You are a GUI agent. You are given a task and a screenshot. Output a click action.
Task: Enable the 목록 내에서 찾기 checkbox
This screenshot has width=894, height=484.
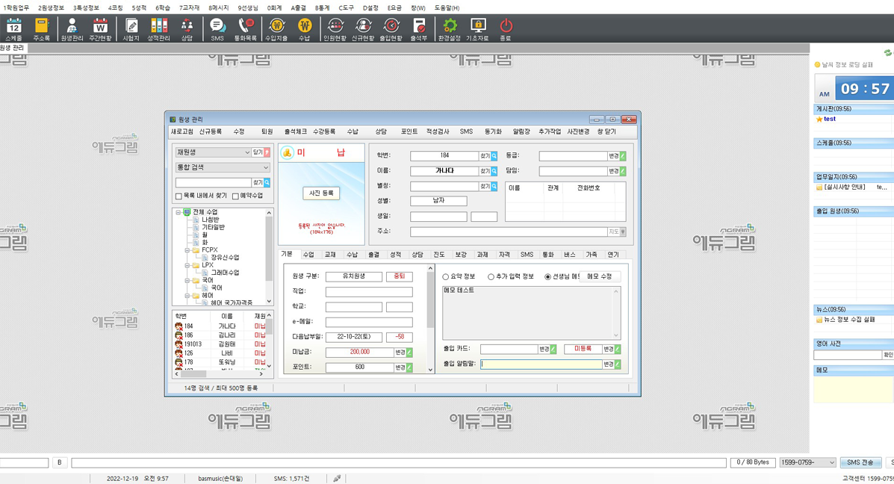pos(179,196)
